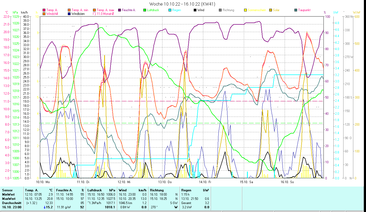Click the average temperature 12.33
The width and height of the screenshot is (366, 212).
click(49, 203)
